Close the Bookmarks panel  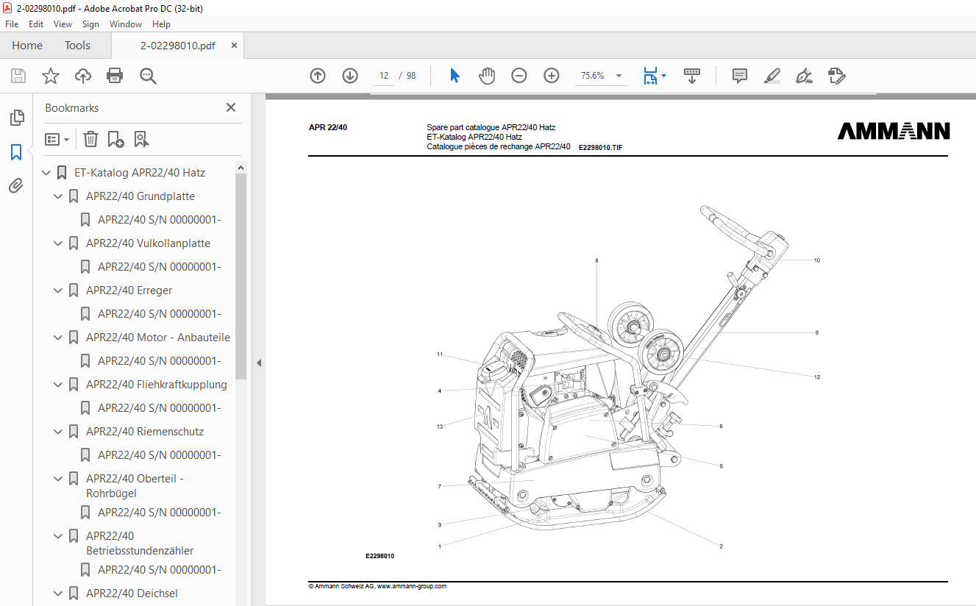click(231, 107)
